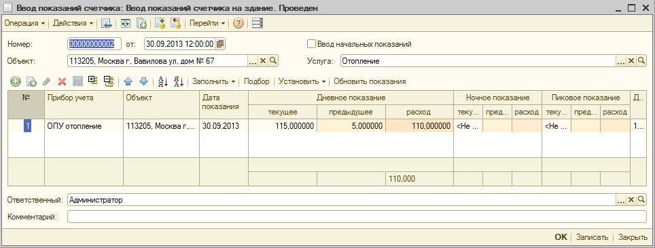Viewport: 655px width, 248px height.
Task: Open the calendar picker beside the date
Action: [x=220, y=44]
